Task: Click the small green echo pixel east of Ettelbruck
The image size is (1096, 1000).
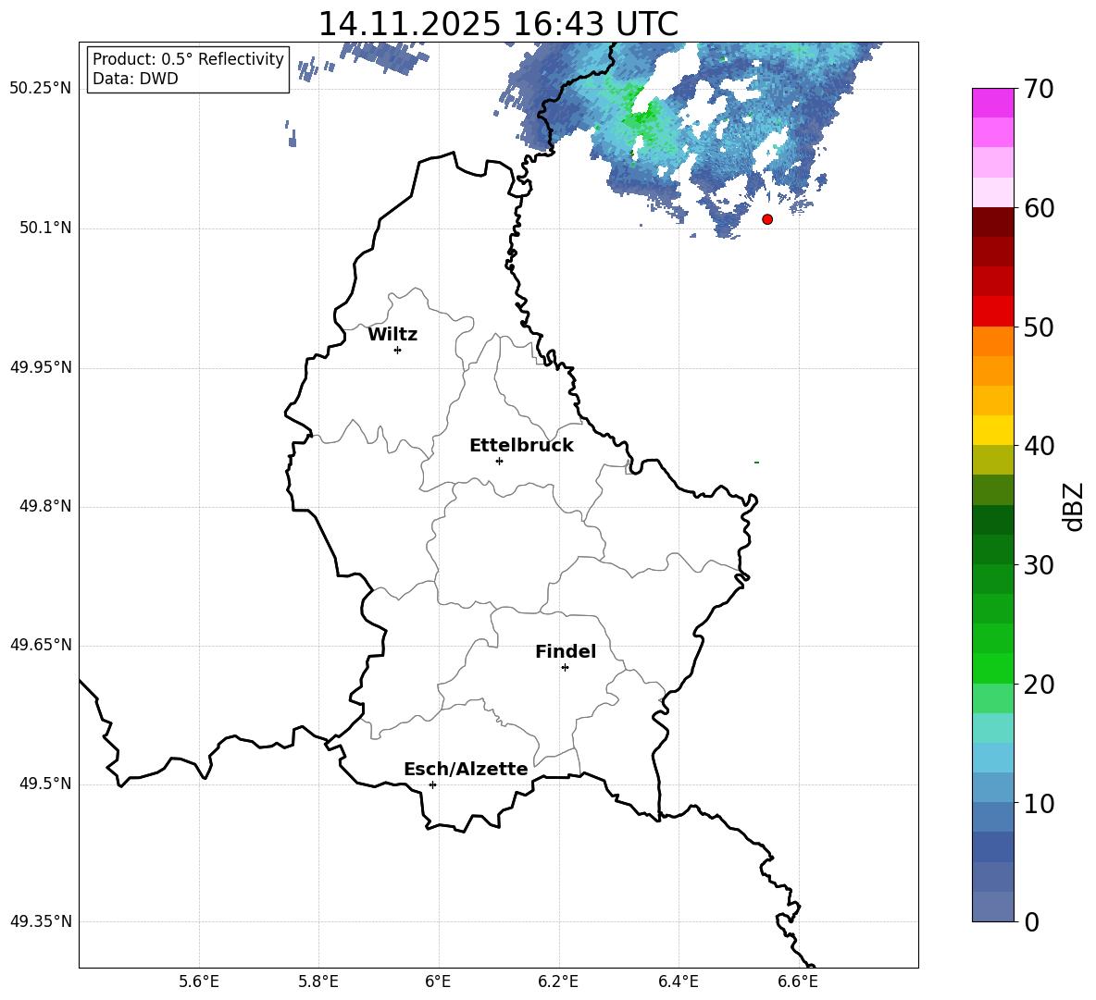Action: pyautogui.click(x=756, y=463)
